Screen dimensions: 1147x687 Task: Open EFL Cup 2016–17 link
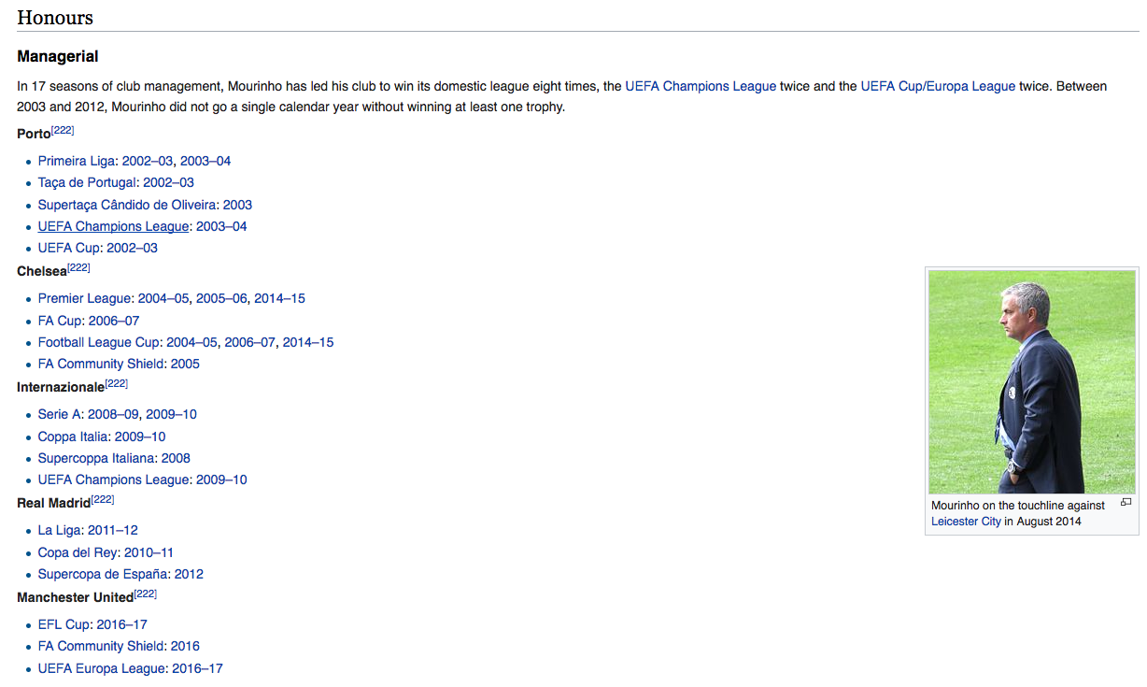[x=121, y=624]
